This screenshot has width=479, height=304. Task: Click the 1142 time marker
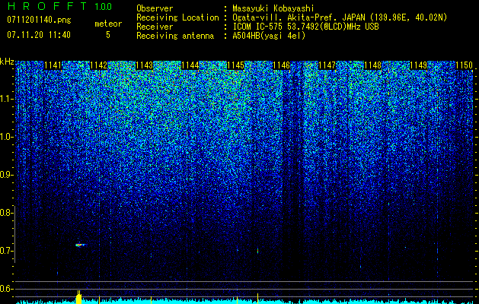(99, 65)
